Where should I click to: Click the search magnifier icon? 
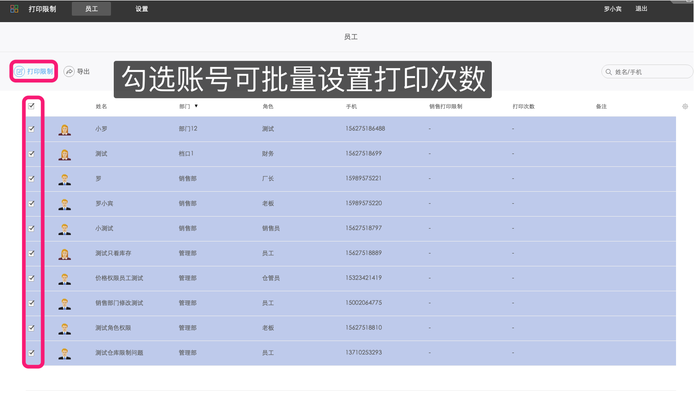608,72
